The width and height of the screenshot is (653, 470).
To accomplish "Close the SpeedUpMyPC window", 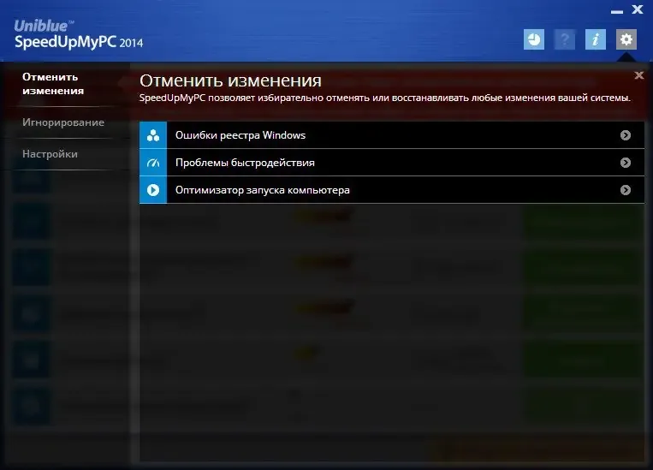I will coord(638,9).
